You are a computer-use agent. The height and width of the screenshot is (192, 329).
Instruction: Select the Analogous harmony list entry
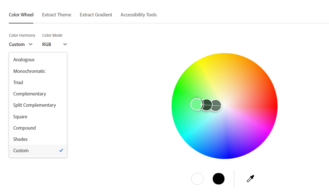point(24,60)
